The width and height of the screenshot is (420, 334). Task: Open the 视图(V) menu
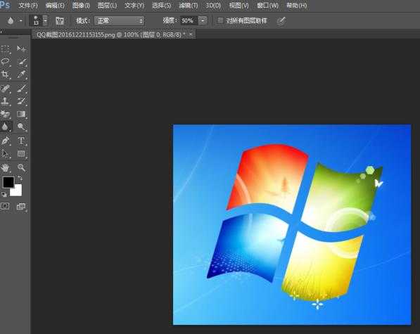point(238,6)
